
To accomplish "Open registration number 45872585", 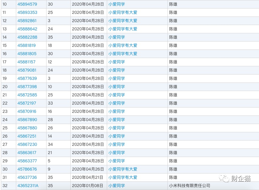I will click(x=27, y=95).
